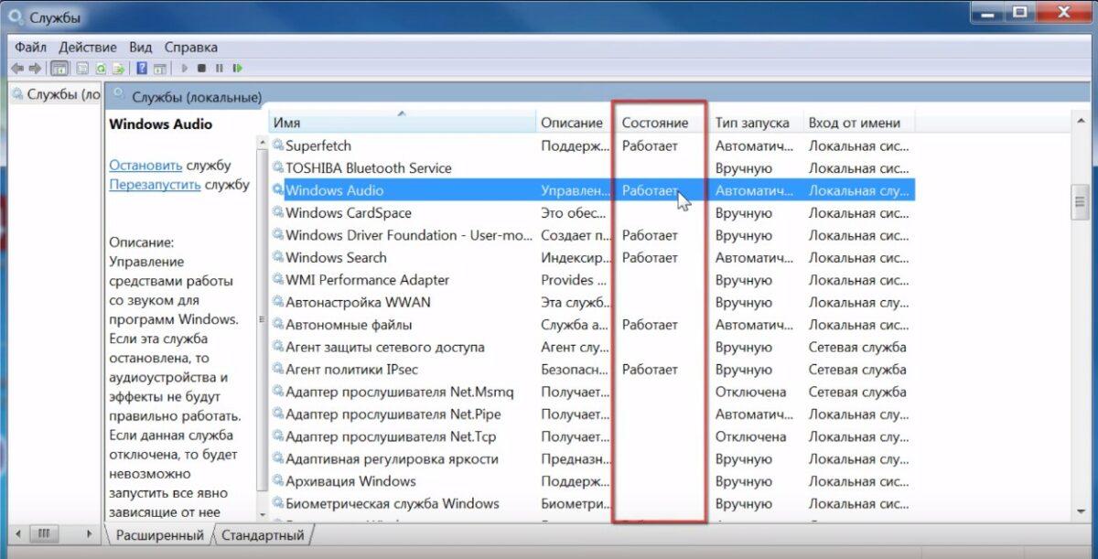Click the green Restart Service icon
The image size is (1098, 559).
(238, 68)
